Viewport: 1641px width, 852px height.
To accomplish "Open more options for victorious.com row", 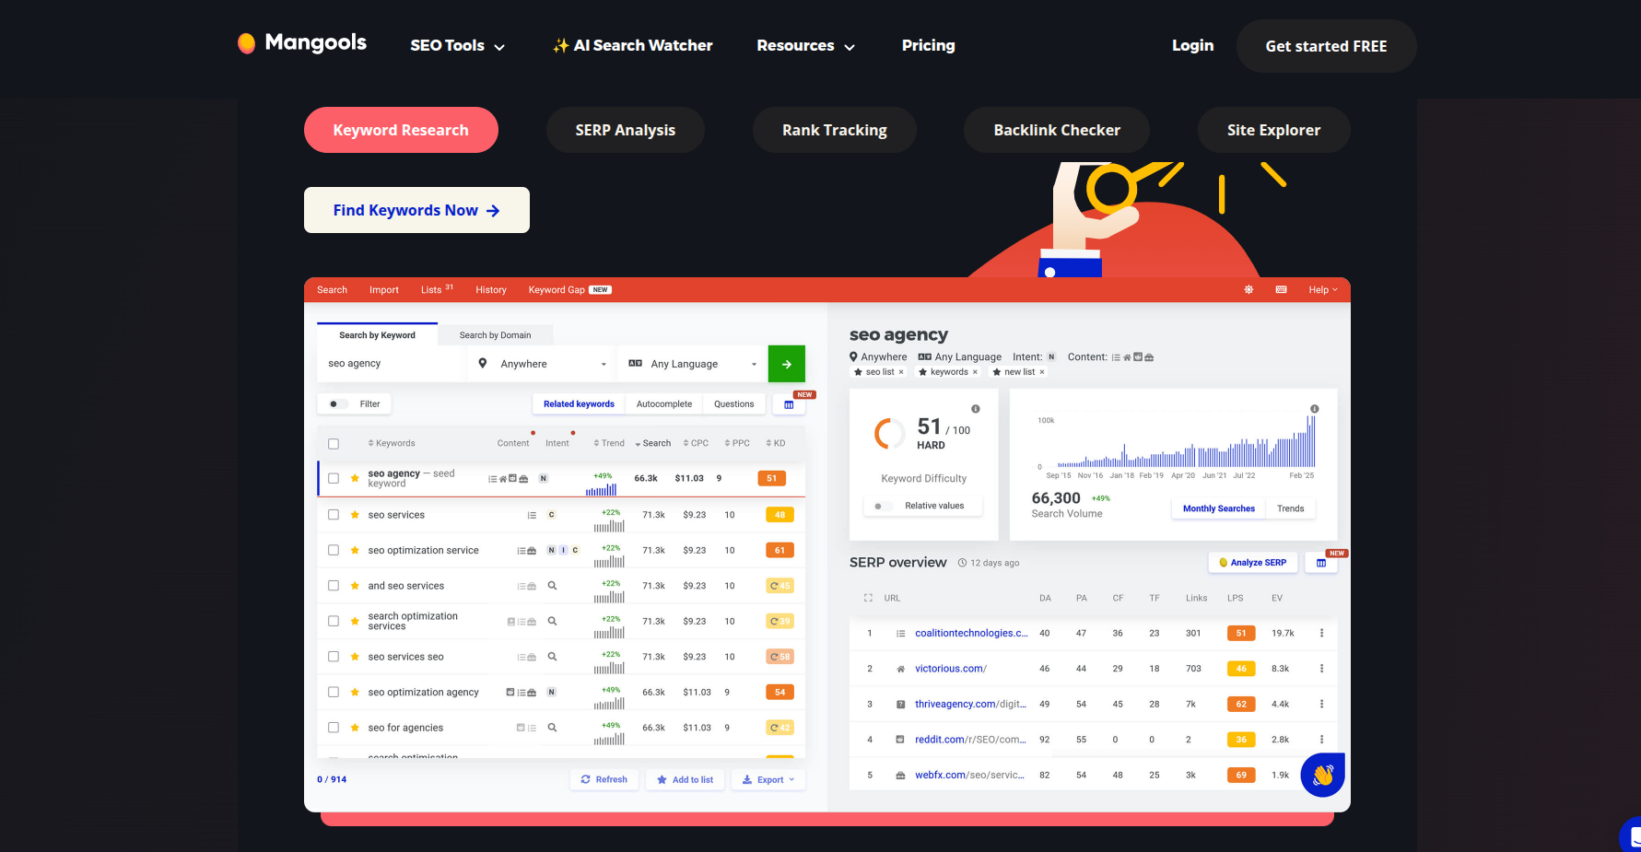I will click(1321, 669).
